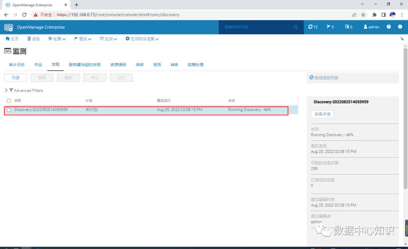Expand the 配置 configuration dropdown menu

(x=57, y=39)
